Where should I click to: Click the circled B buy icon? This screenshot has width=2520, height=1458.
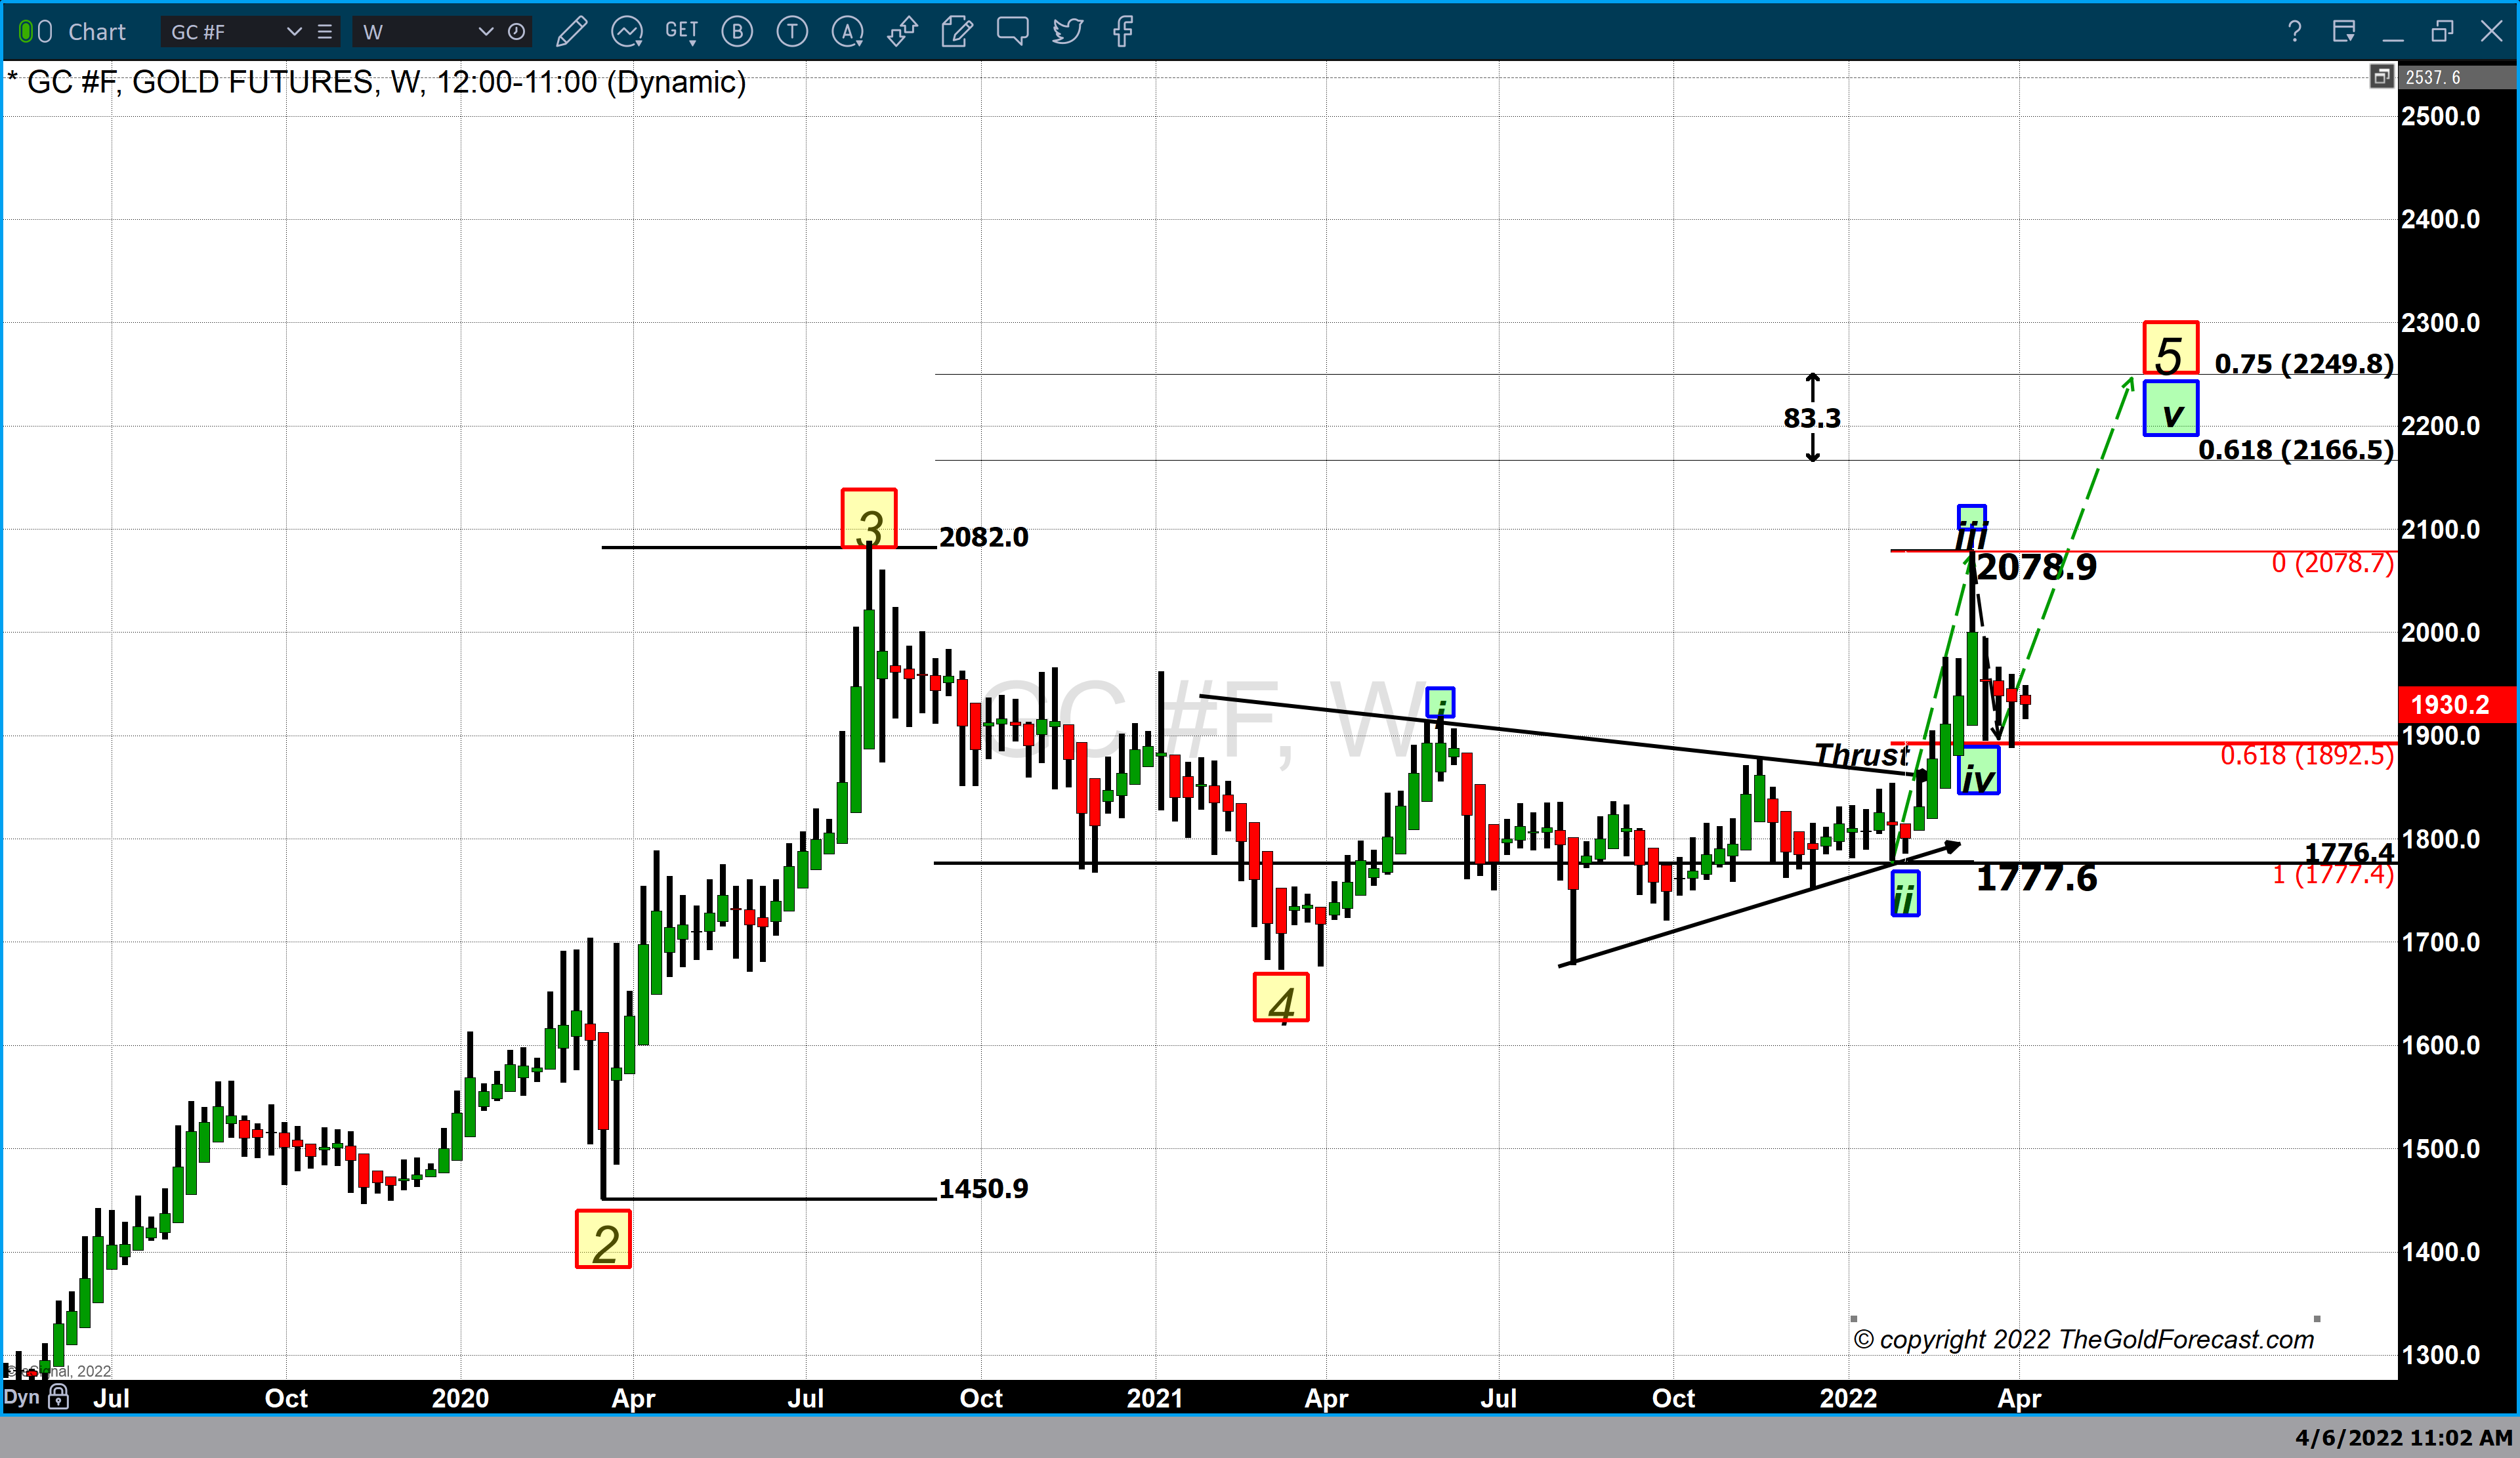tap(737, 32)
